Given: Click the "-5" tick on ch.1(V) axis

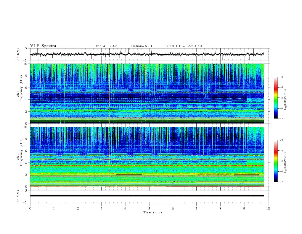Looking at the screenshot, I should pos(26,60).
